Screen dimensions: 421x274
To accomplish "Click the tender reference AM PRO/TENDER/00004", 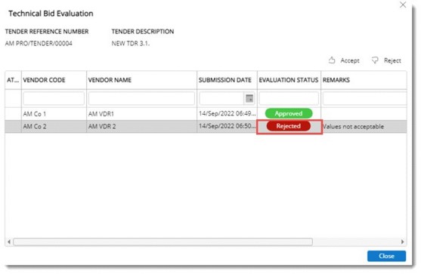I will 39,44.
